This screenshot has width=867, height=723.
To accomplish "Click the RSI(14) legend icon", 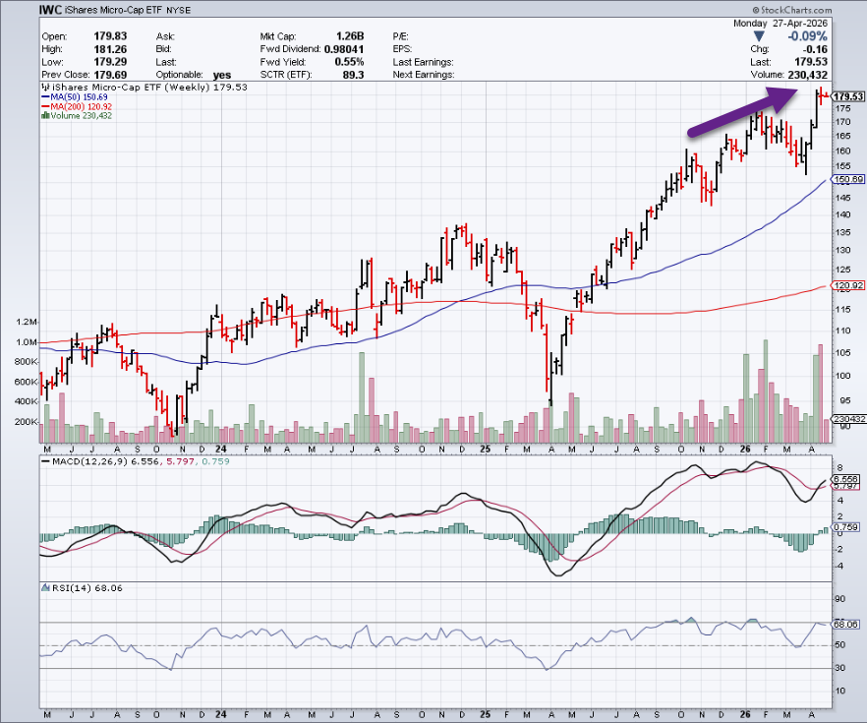I will click(x=44, y=587).
